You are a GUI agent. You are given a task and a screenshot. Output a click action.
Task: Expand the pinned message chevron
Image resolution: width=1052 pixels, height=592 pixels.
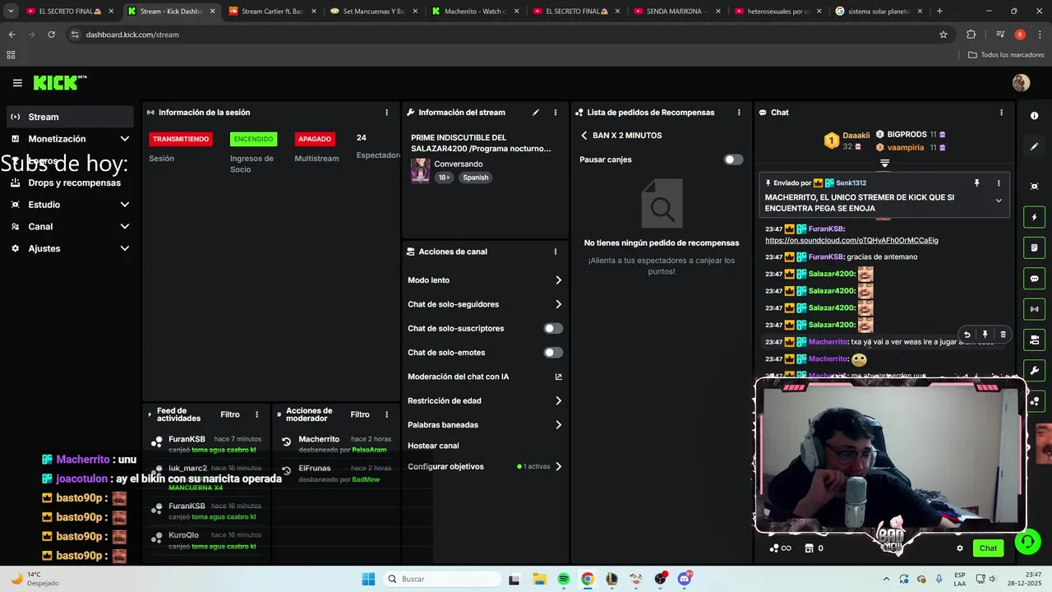point(999,201)
